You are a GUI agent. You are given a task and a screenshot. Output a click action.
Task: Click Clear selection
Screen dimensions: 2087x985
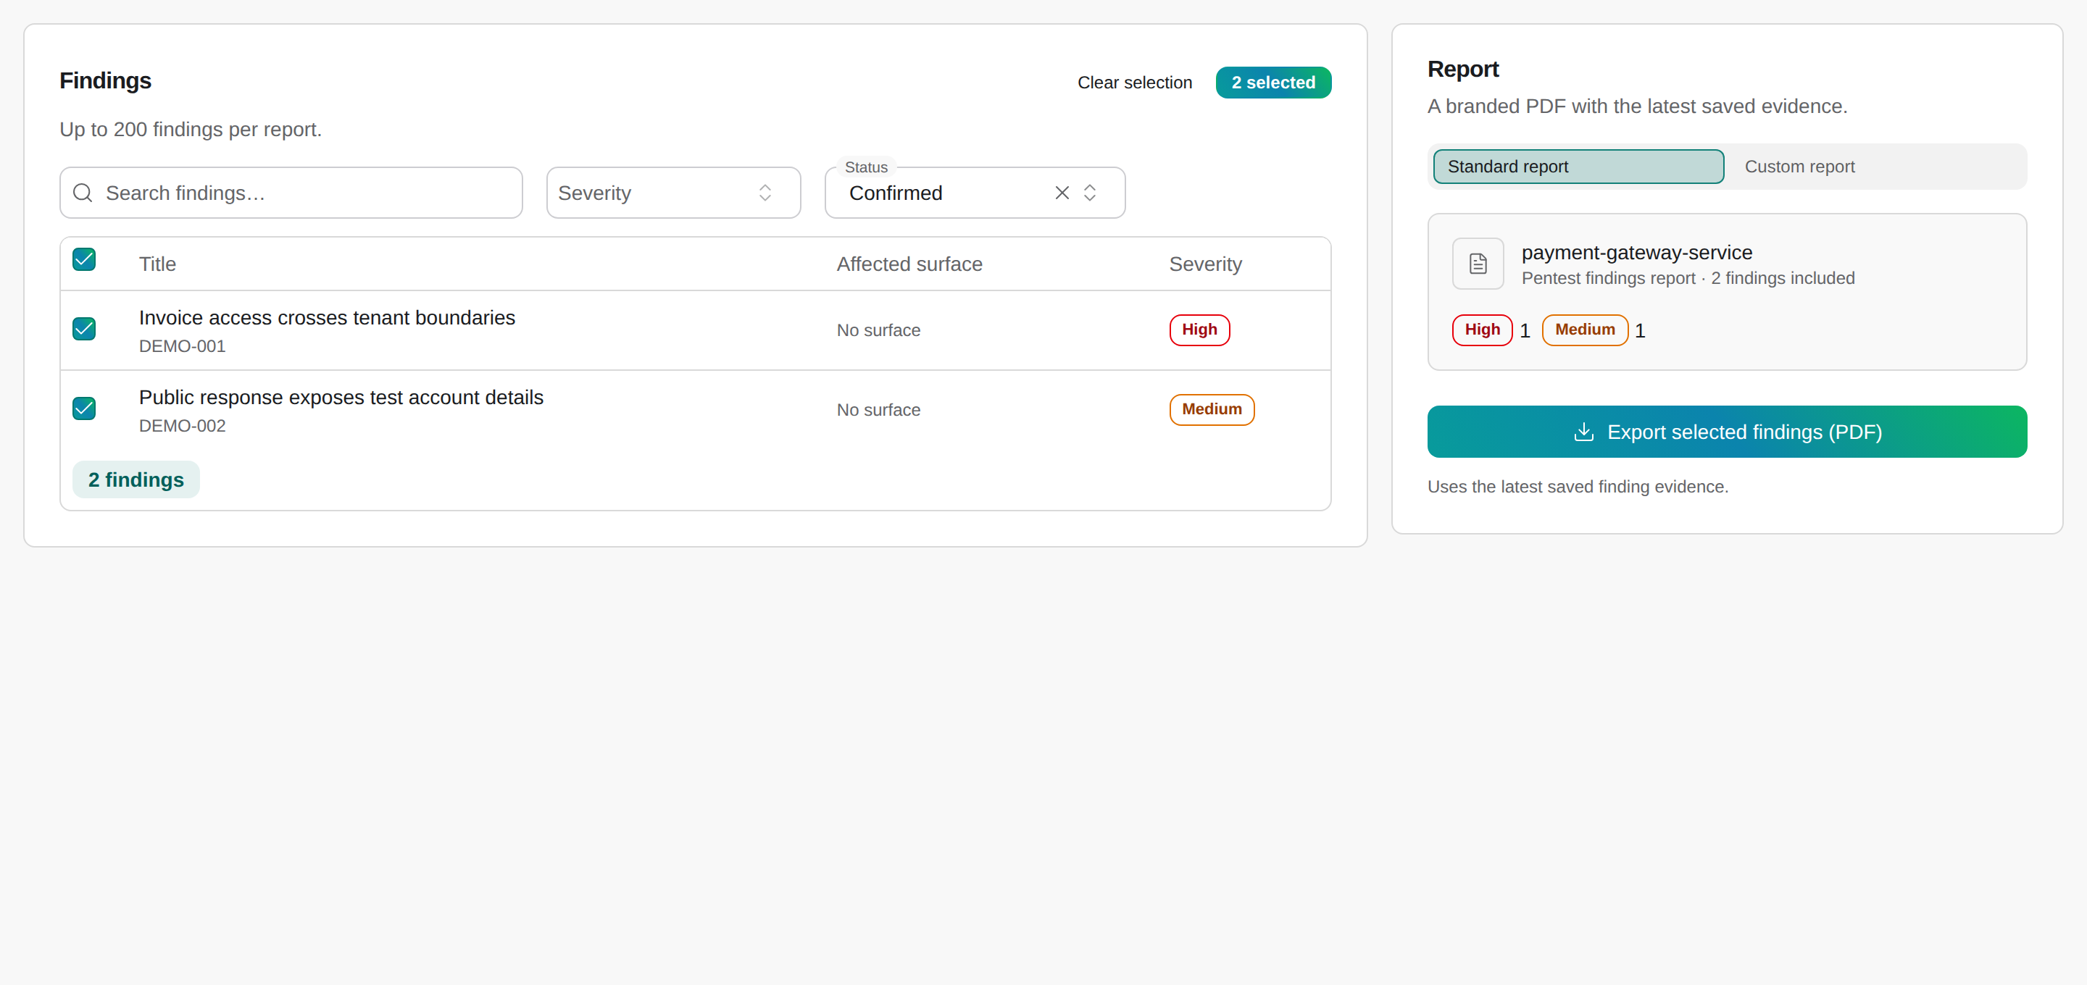click(x=1134, y=83)
